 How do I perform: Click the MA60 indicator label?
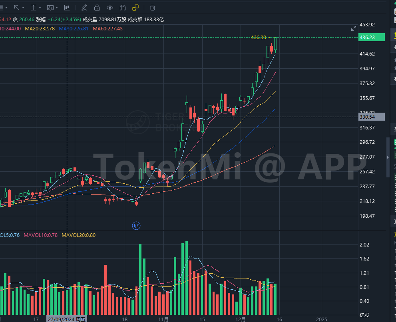(107, 28)
